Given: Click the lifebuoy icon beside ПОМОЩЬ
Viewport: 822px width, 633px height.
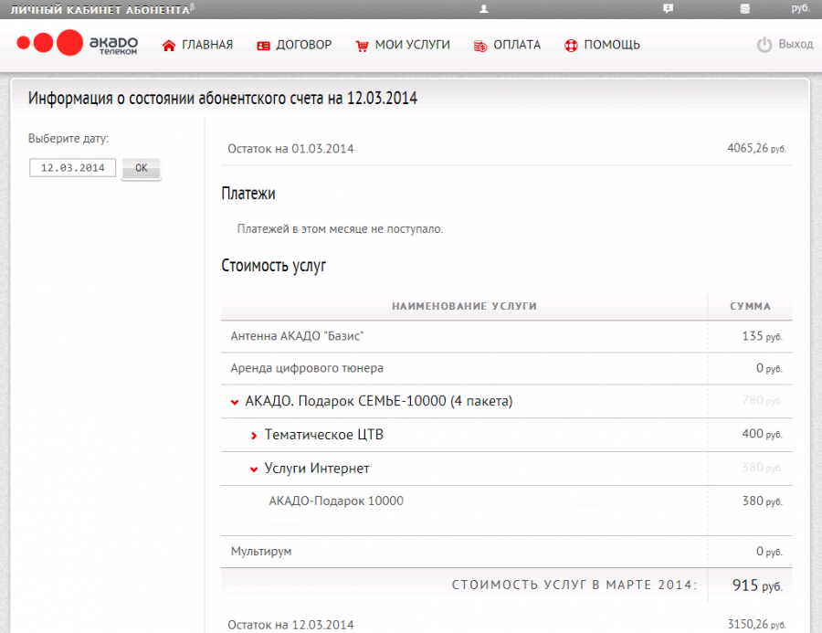Looking at the screenshot, I should (x=572, y=45).
